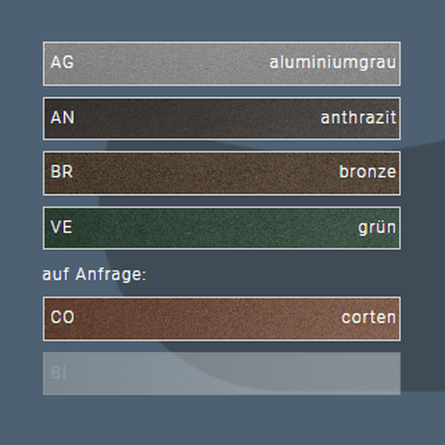Choose the corten finish swatch

point(222,319)
